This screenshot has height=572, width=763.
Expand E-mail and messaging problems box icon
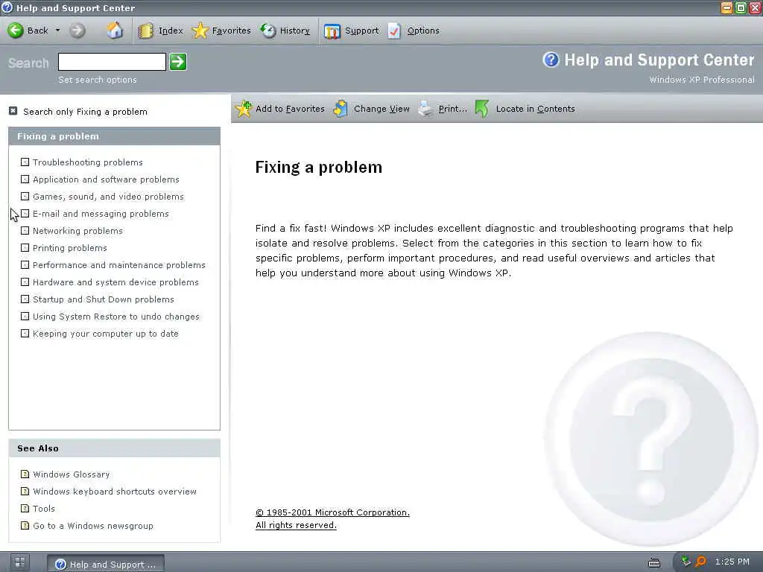tap(25, 214)
